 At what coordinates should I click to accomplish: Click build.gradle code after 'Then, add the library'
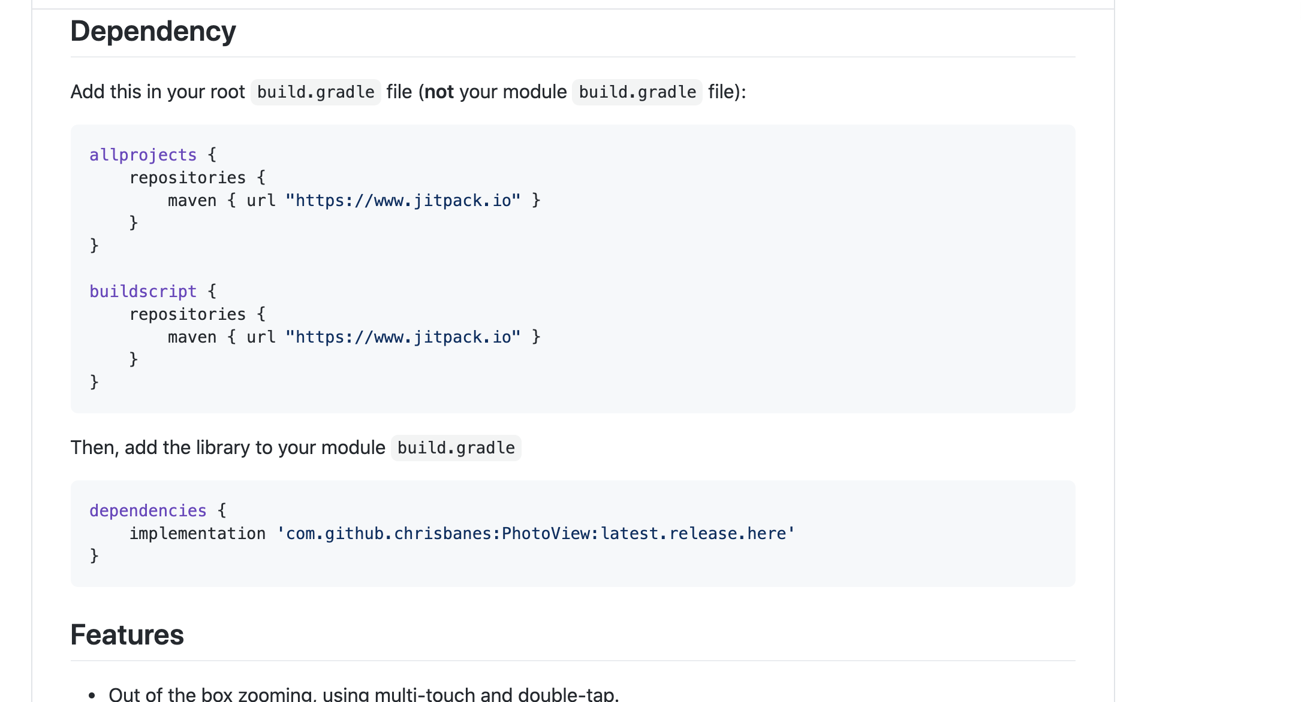456,448
